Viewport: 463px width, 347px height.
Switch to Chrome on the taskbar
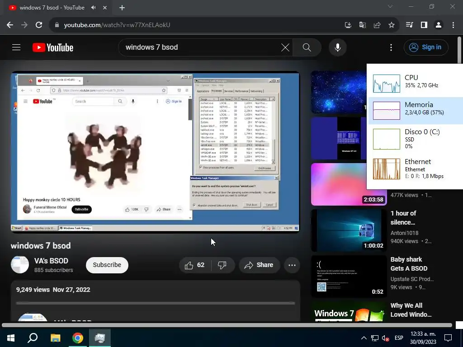[78, 338]
